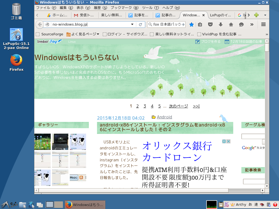Image resolution: width=279 pixels, height=209 pixels.
Task: Switch to the LxPupのイ... tab
Action: click(x=221, y=15)
